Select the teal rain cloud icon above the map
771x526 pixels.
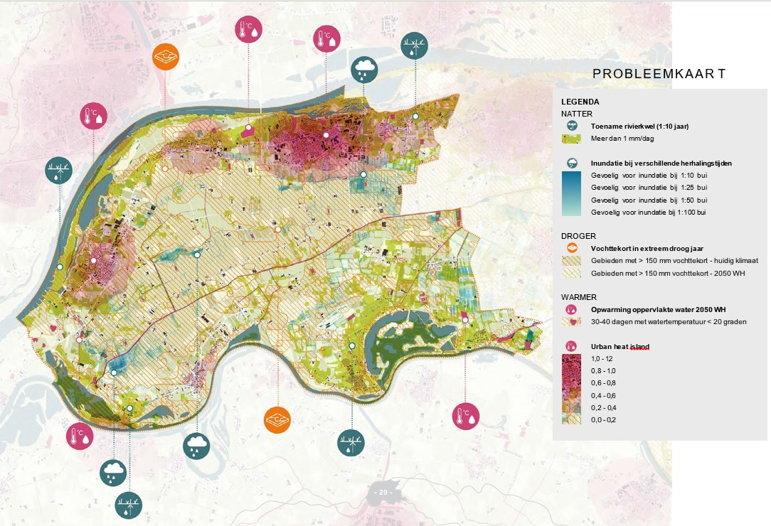coord(364,70)
